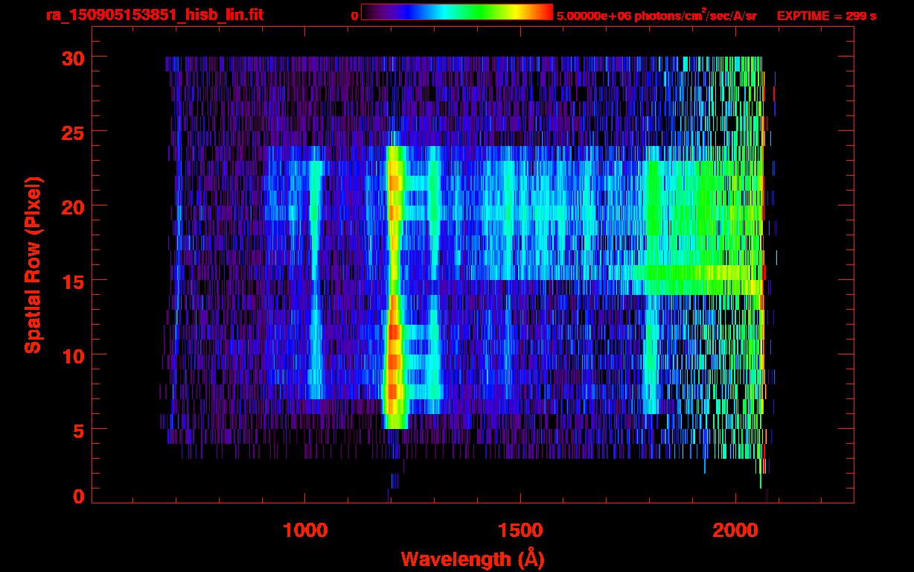
Task: Click the color bar's 0 minimum label
Action: coord(354,16)
